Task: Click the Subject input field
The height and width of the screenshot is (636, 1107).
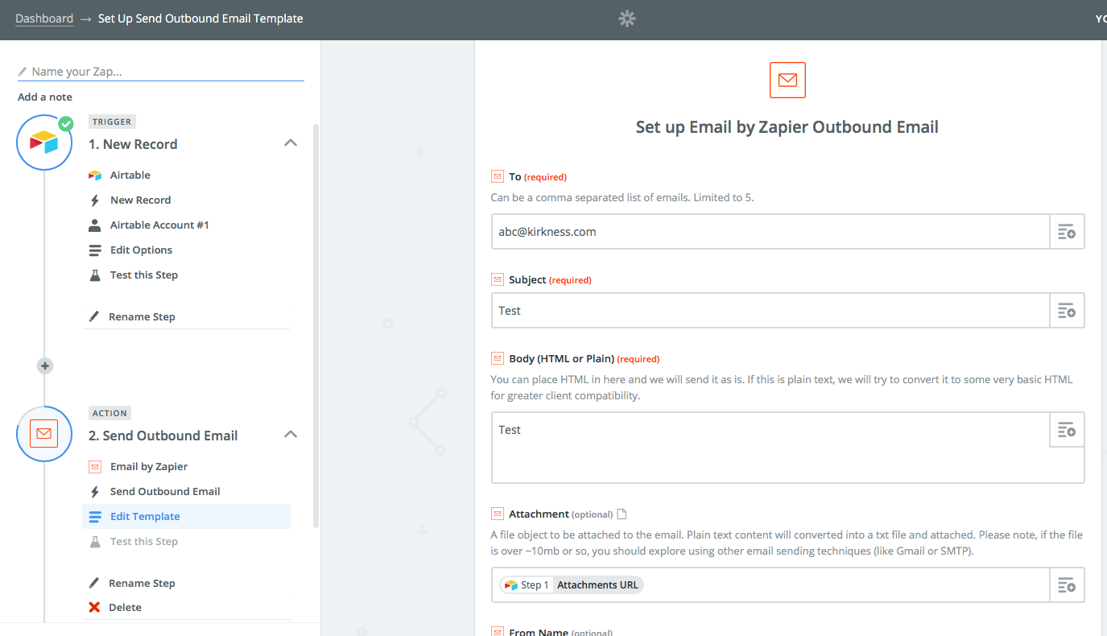Action: tap(770, 311)
